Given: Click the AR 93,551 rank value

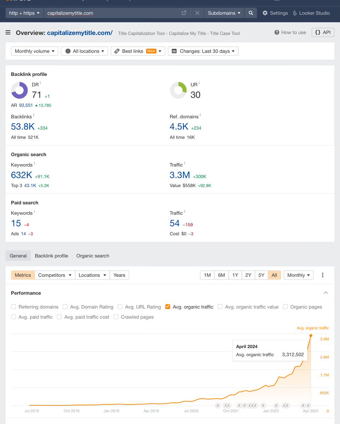Looking at the screenshot, I should [x=26, y=105].
